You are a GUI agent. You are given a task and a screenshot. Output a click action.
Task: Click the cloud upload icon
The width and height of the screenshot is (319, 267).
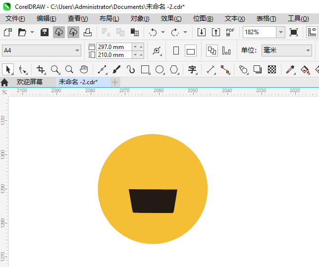coord(73,32)
